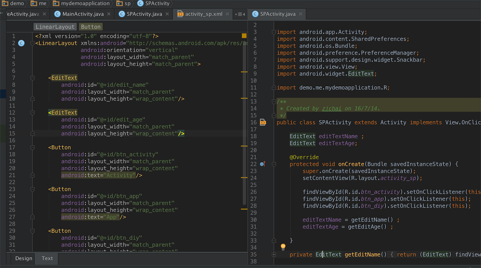Click line number 15 in XML gutter
481x268 pixels.
pos(12,134)
